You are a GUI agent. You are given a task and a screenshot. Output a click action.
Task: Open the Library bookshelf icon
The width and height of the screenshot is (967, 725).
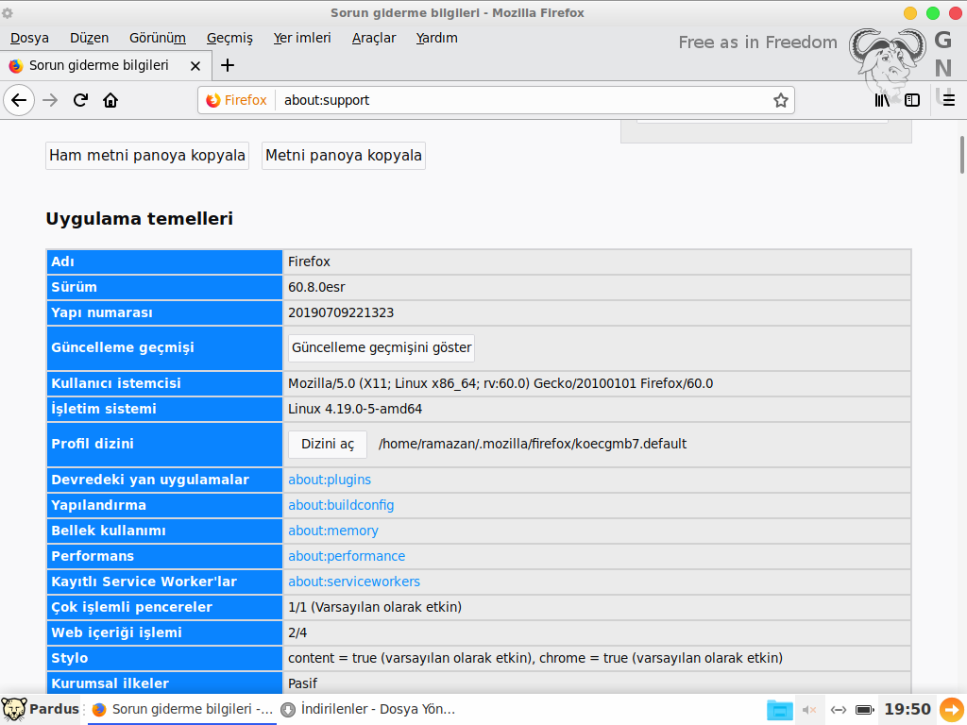point(882,100)
